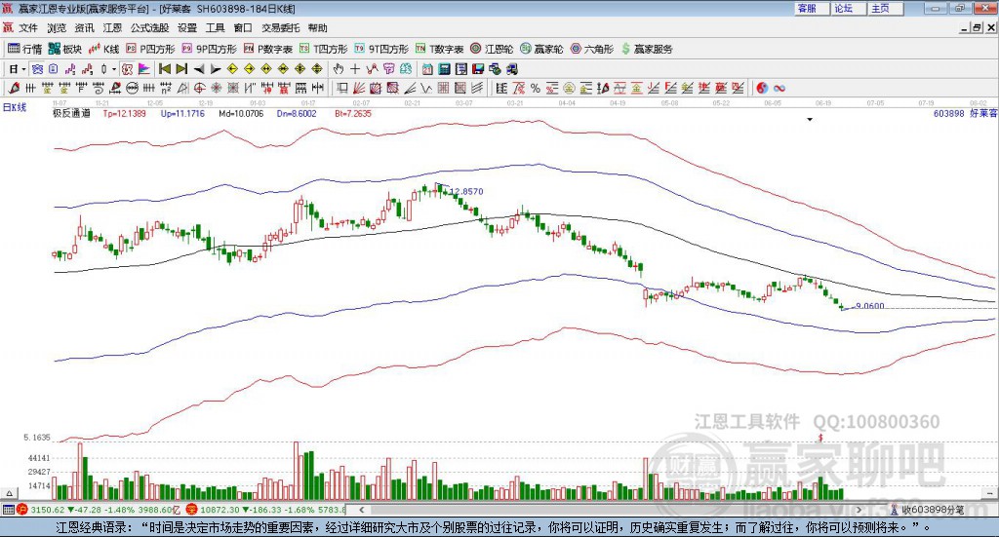Open the 工具 menu
This screenshot has height=537, width=999.
215,28
